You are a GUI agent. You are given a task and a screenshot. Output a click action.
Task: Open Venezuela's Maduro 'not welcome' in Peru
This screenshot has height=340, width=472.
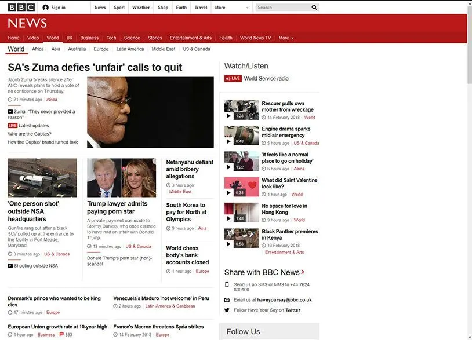point(161,298)
